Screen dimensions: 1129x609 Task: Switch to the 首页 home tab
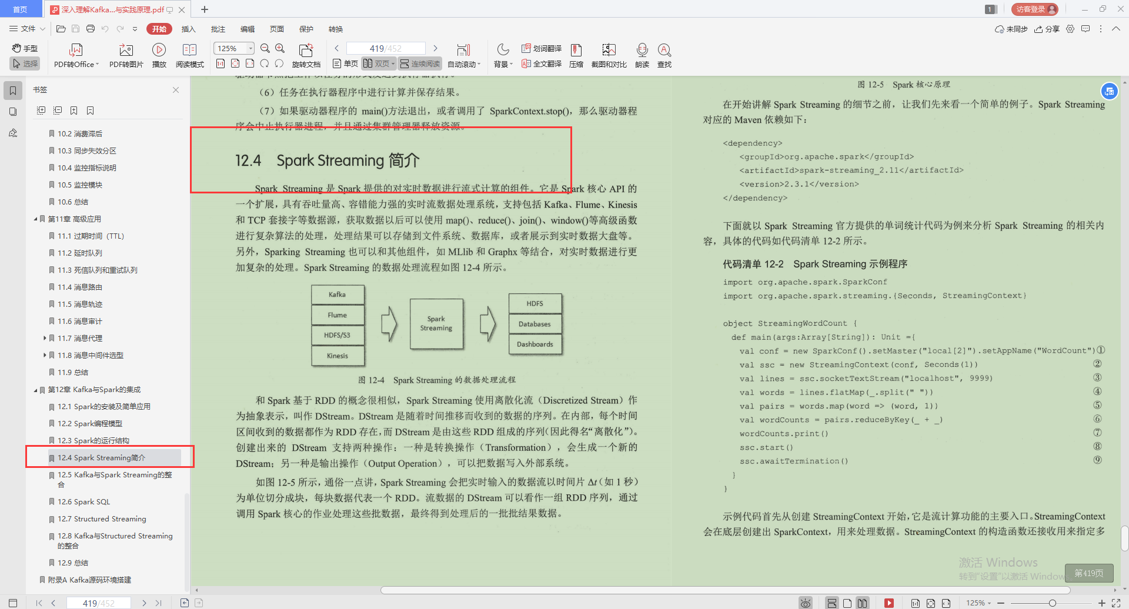[20, 9]
